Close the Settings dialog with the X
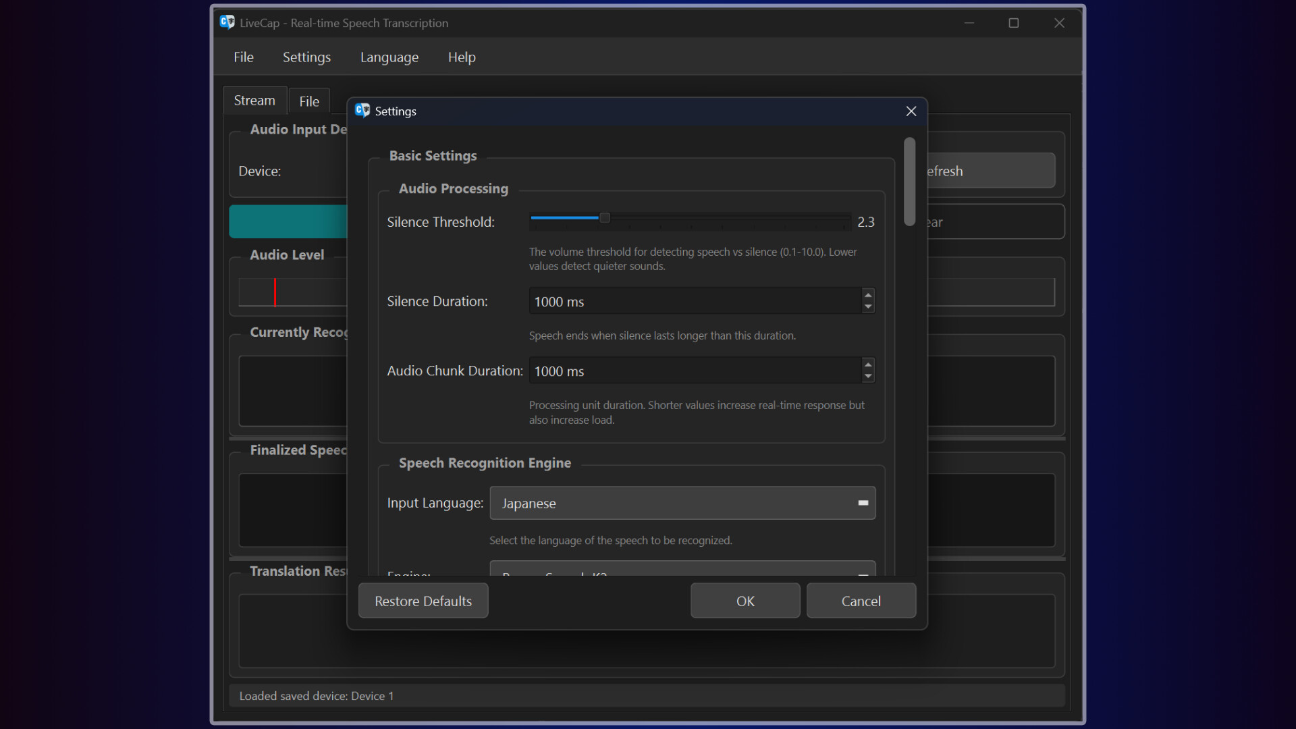 click(911, 111)
